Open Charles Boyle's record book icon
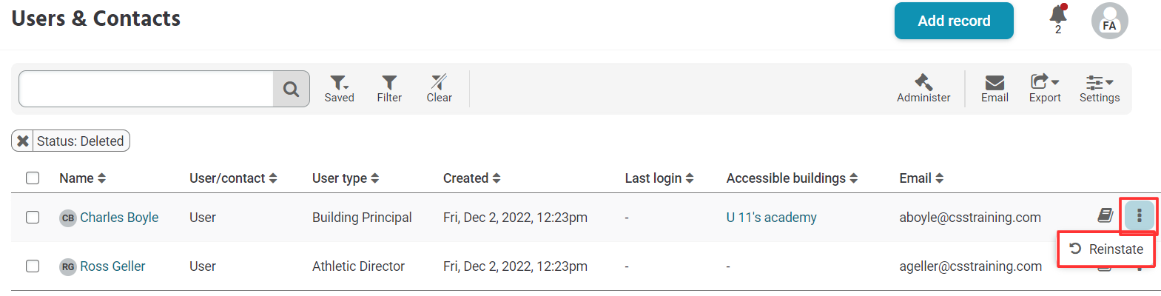 (x=1105, y=215)
